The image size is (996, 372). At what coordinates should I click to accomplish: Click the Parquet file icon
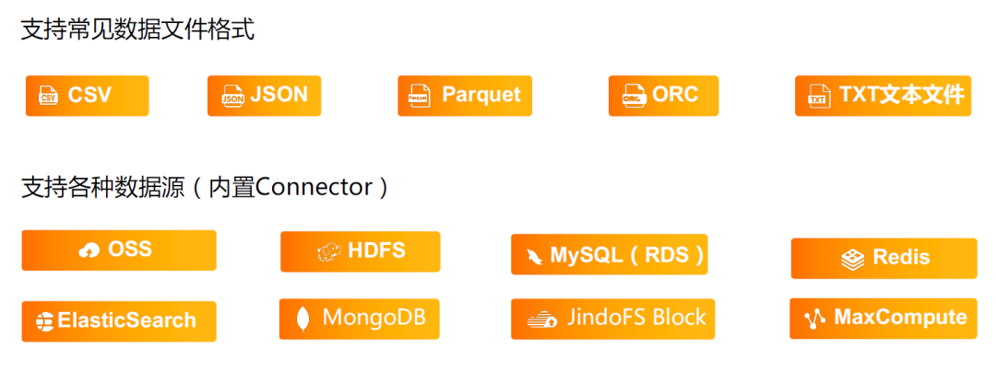[x=418, y=97]
